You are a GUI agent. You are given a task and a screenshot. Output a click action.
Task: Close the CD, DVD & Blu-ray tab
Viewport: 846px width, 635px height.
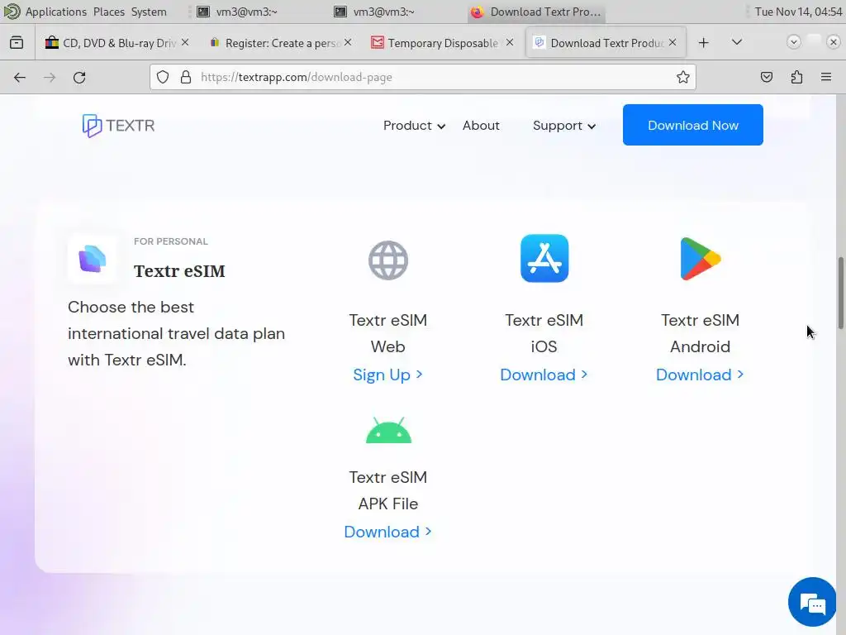pyautogui.click(x=185, y=42)
